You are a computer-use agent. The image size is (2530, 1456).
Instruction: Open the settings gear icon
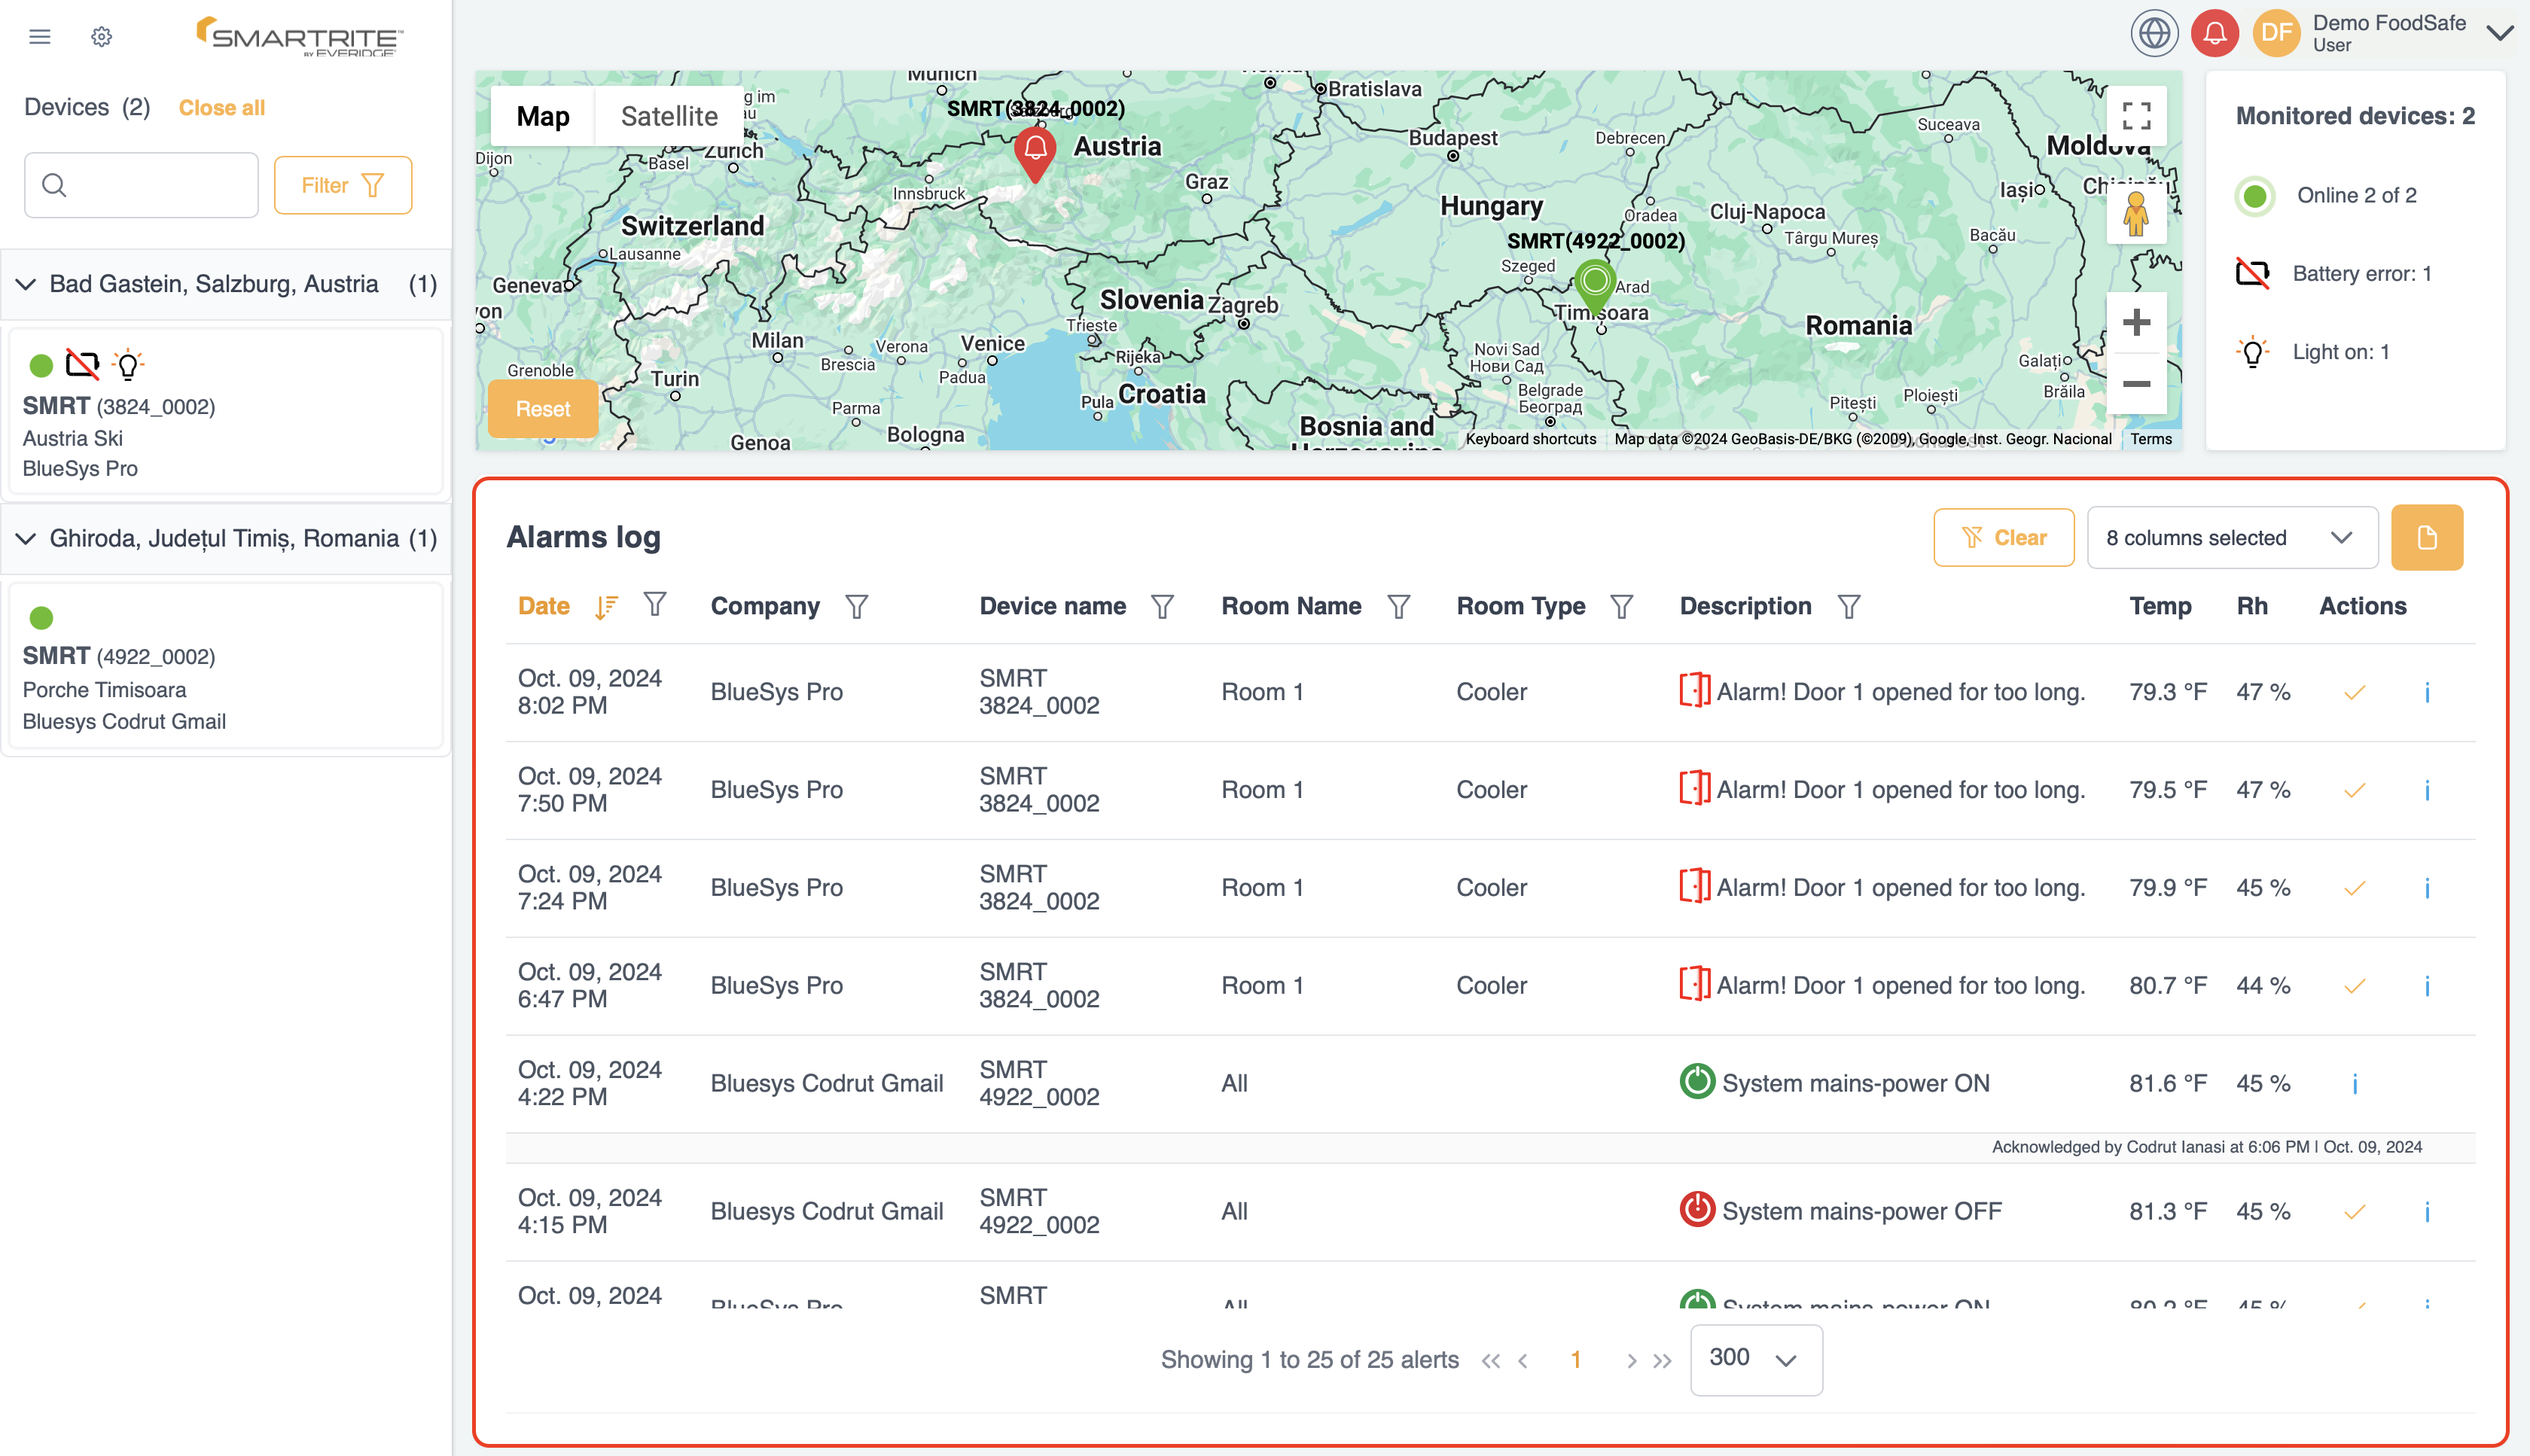click(x=101, y=37)
